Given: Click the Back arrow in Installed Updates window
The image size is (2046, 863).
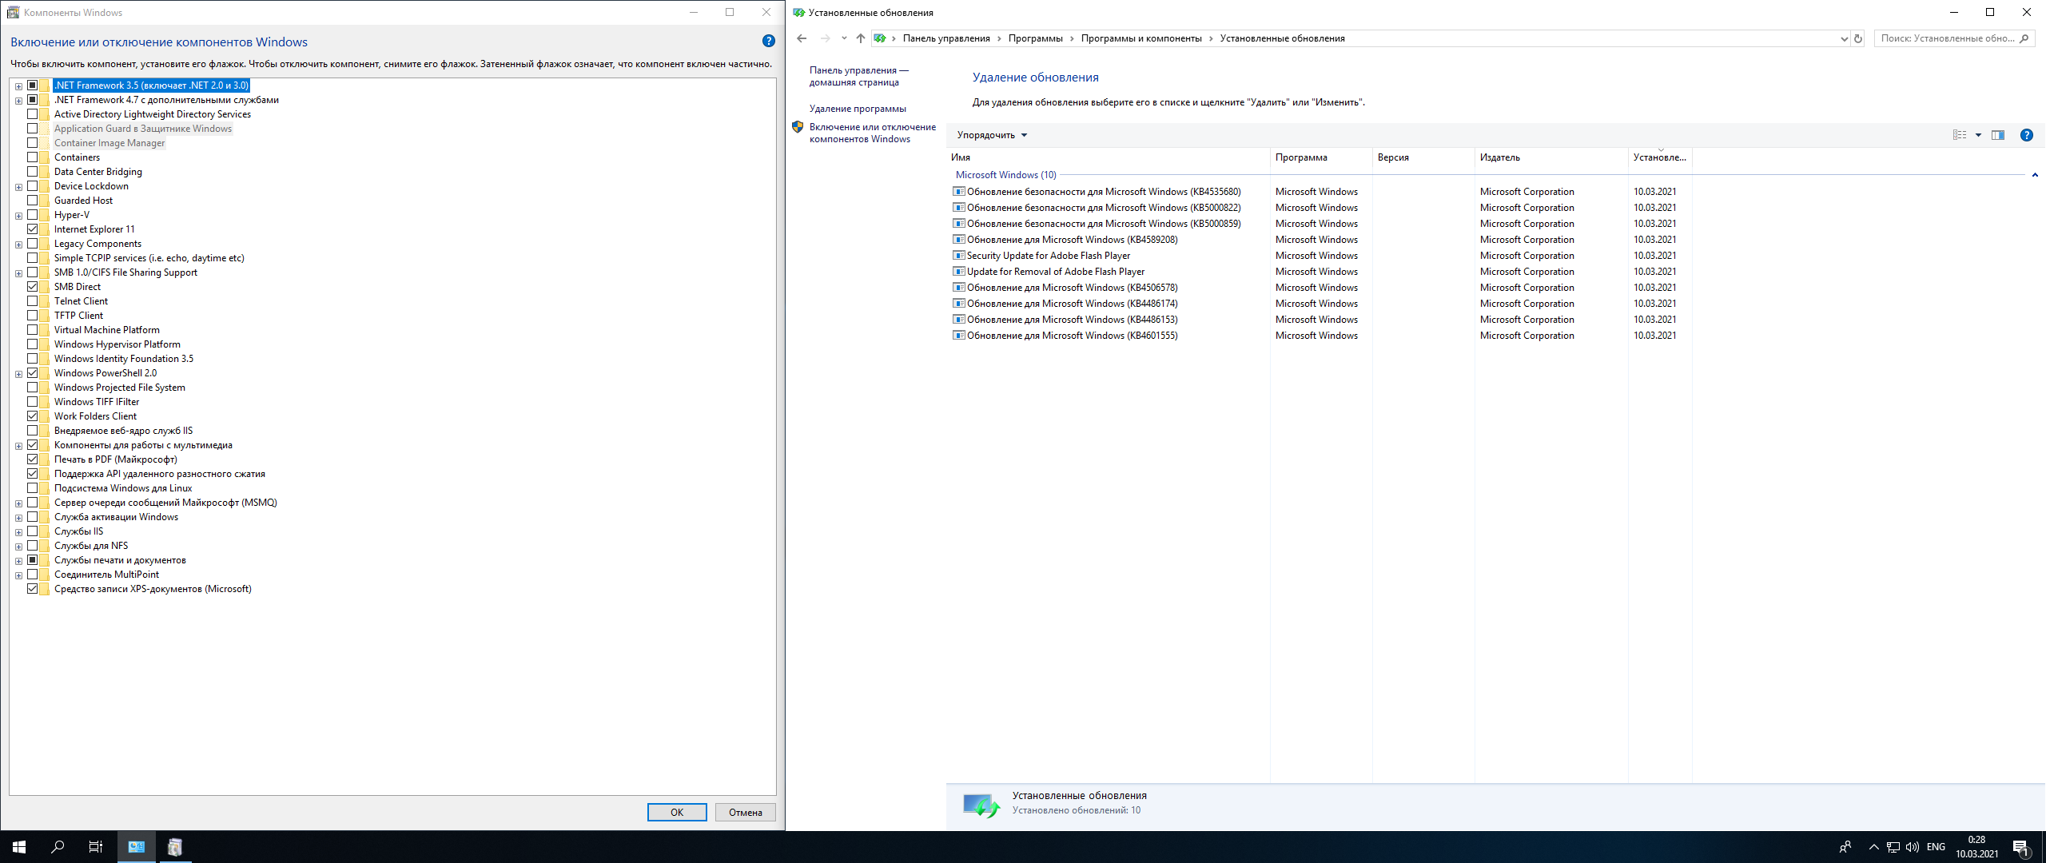Looking at the screenshot, I should [x=802, y=38].
